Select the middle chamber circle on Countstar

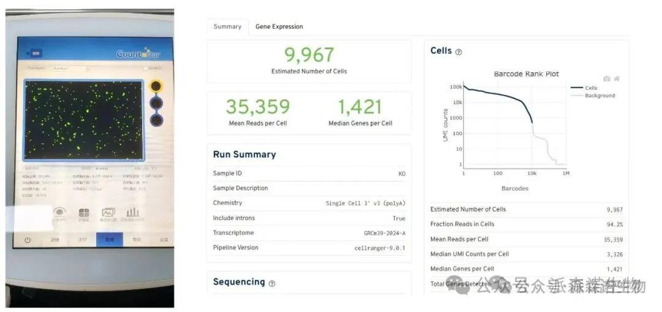pyautogui.click(x=156, y=103)
